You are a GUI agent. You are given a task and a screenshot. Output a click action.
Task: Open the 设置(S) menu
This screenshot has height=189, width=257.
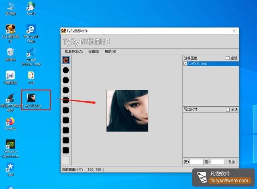(94, 51)
